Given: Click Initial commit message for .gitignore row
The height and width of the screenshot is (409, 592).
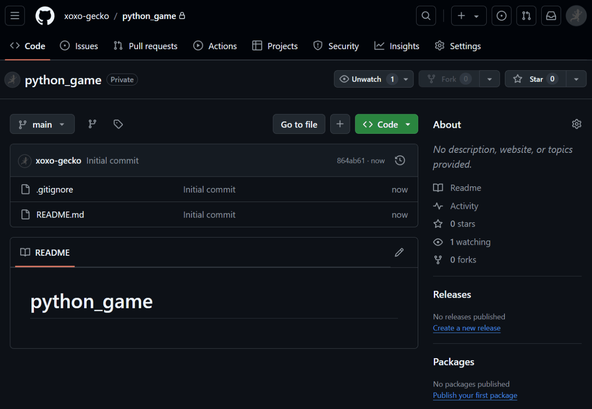Looking at the screenshot, I should [x=209, y=190].
